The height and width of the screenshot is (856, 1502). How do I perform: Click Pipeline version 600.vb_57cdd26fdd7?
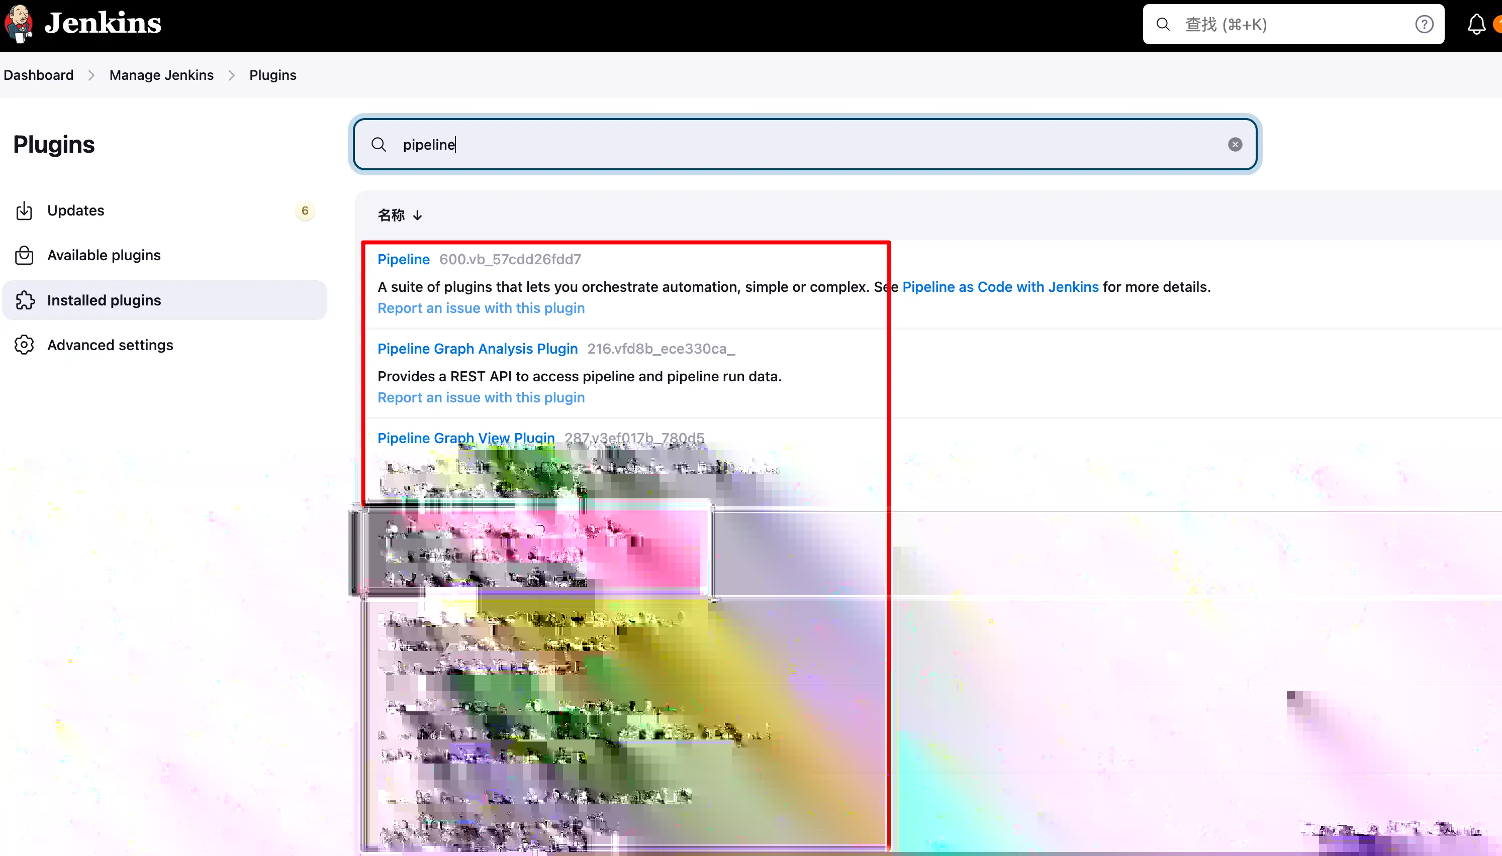(510, 259)
